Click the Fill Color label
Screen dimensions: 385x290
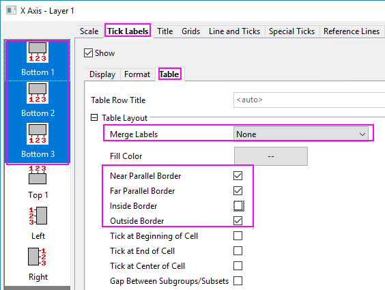coord(126,156)
